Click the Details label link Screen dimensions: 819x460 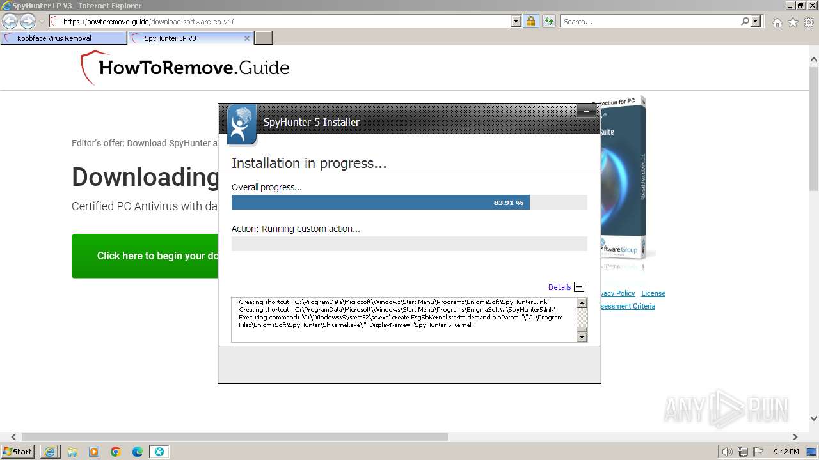559,287
